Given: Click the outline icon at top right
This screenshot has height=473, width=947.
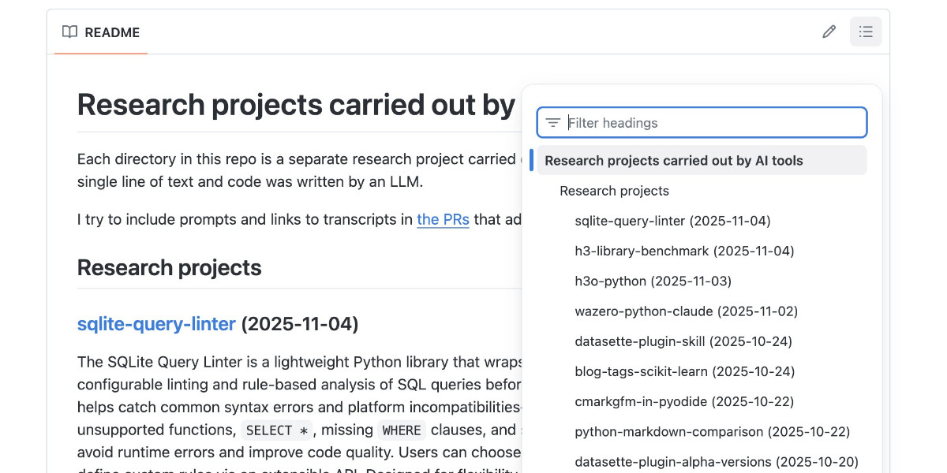Looking at the screenshot, I should (x=866, y=31).
